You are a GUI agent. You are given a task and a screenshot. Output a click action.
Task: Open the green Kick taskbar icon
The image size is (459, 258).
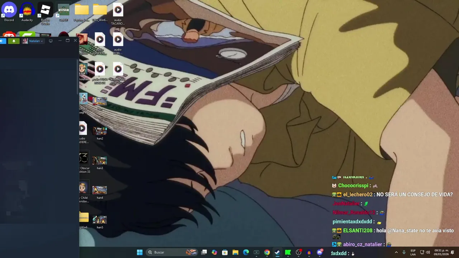point(288,252)
